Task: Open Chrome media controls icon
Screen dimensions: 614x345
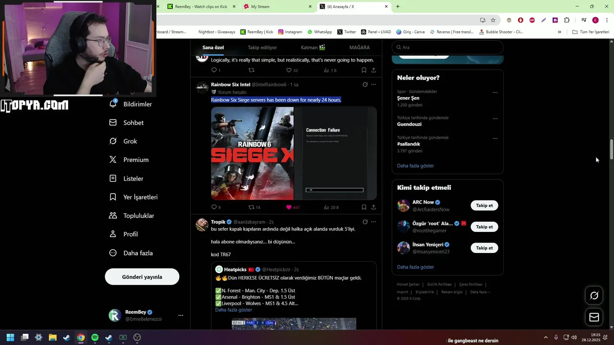Action: (x=584, y=20)
